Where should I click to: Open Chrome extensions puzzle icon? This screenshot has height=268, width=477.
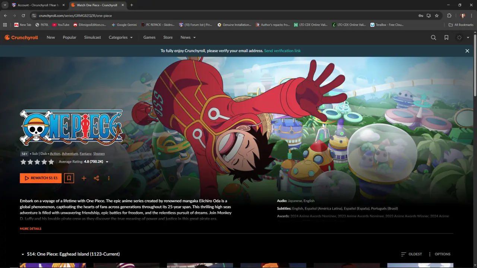[x=449, y=16]
